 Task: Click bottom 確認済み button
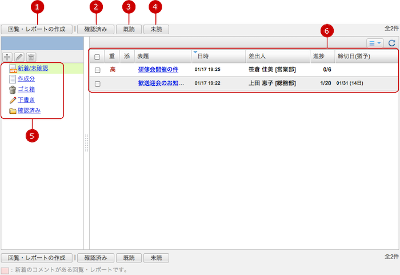point(95,258)
